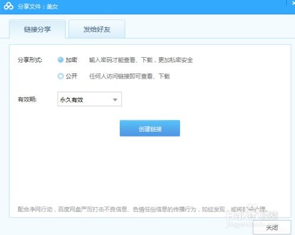Select the 公开 radio option
Viewport: 295px width, 235px height.
click(x=61, y=76)
